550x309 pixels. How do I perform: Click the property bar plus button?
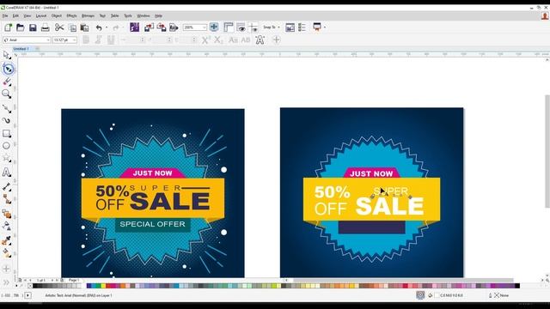pyautogui.click(x=277, y=40)
